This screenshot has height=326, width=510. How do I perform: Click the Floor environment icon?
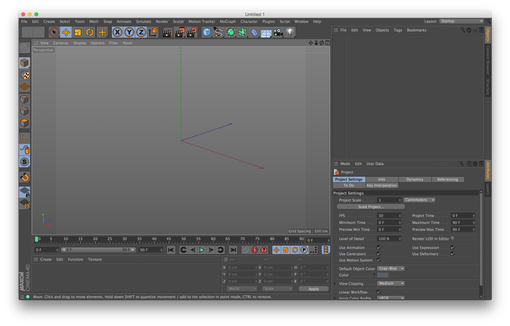coord(266,32)
